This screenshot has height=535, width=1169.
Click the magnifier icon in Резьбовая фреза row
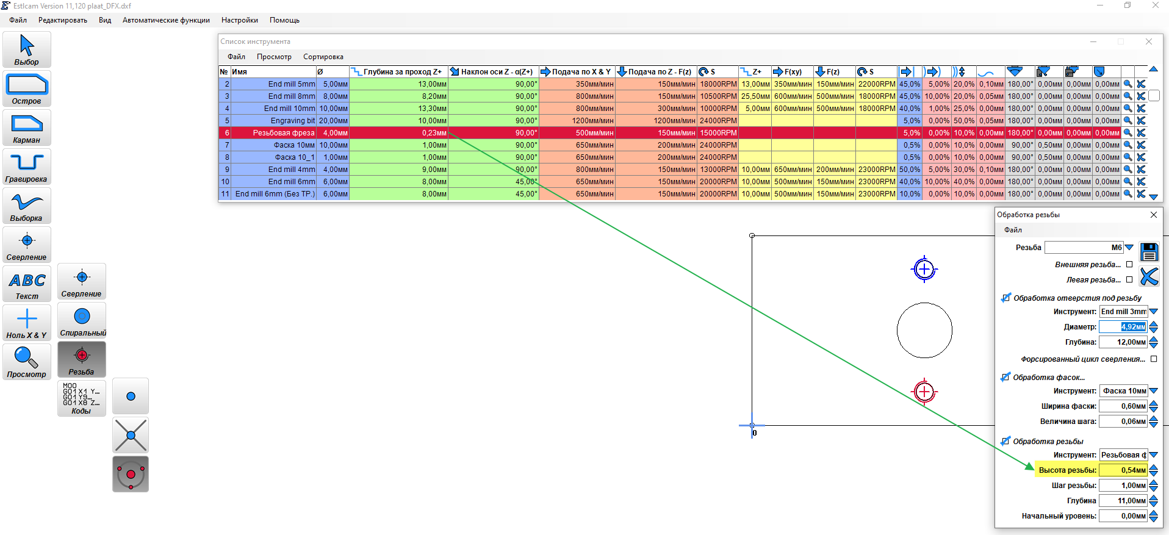pyautogui.click(x=1128, y=133)
